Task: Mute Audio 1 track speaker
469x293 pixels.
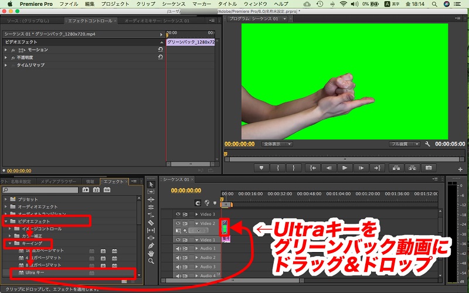Action: pyautogui.click(x=178, y=248)
